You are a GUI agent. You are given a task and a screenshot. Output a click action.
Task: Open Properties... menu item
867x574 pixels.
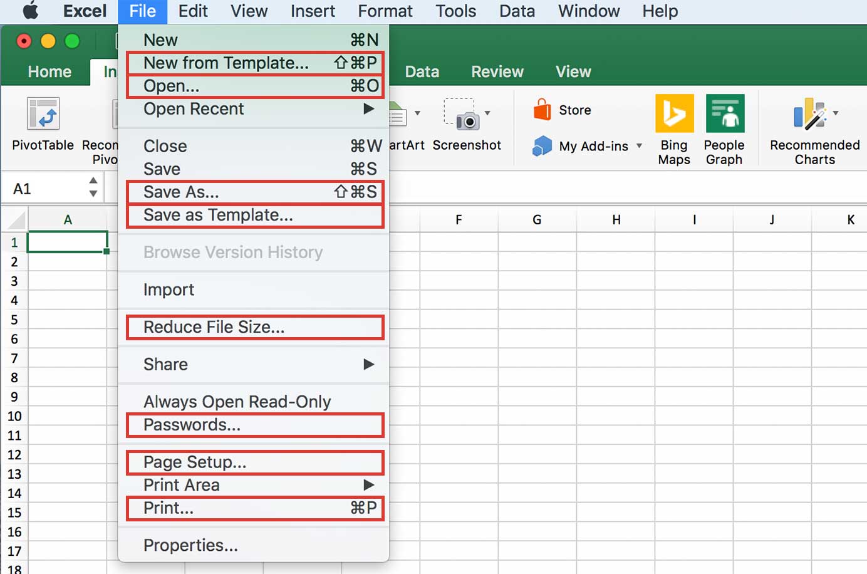point(254,545)
